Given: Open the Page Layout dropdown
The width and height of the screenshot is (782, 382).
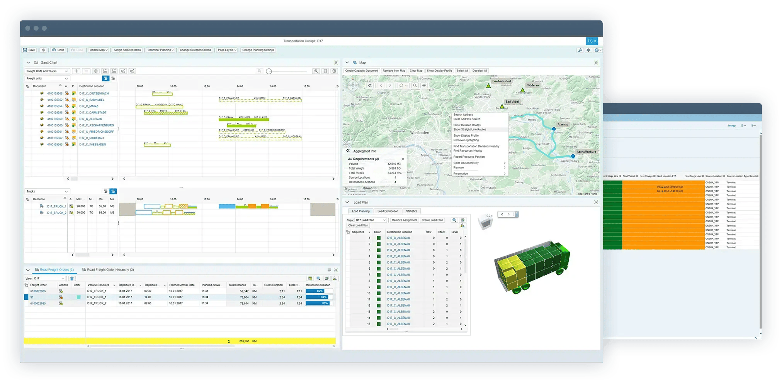Looking at the screenshot, I should (227, 50).
